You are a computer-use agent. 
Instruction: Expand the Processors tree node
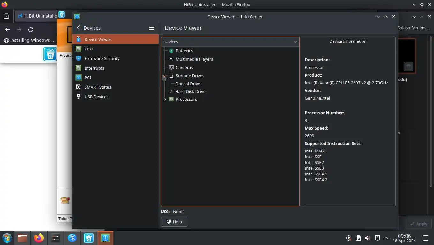click(x=165, y=99)
